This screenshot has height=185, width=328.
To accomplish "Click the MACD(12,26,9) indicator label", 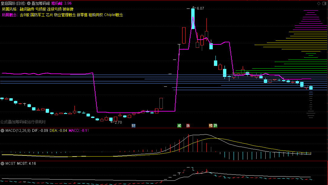I will [x=18, y=131].
